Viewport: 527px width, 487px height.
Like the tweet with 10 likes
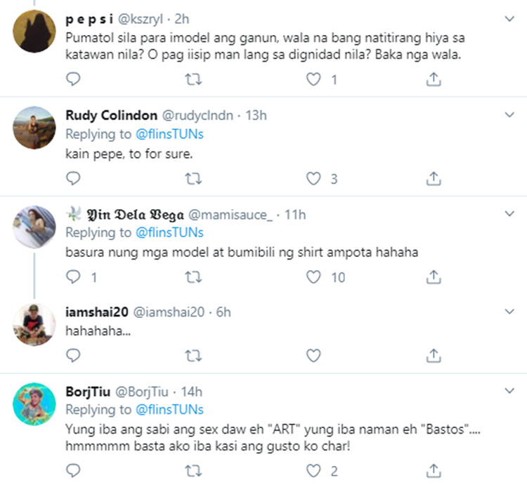coord(314,277)
